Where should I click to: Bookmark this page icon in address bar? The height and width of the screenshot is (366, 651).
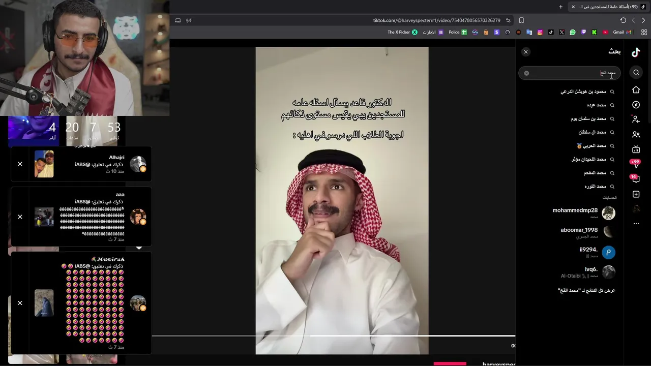(521, 20)
